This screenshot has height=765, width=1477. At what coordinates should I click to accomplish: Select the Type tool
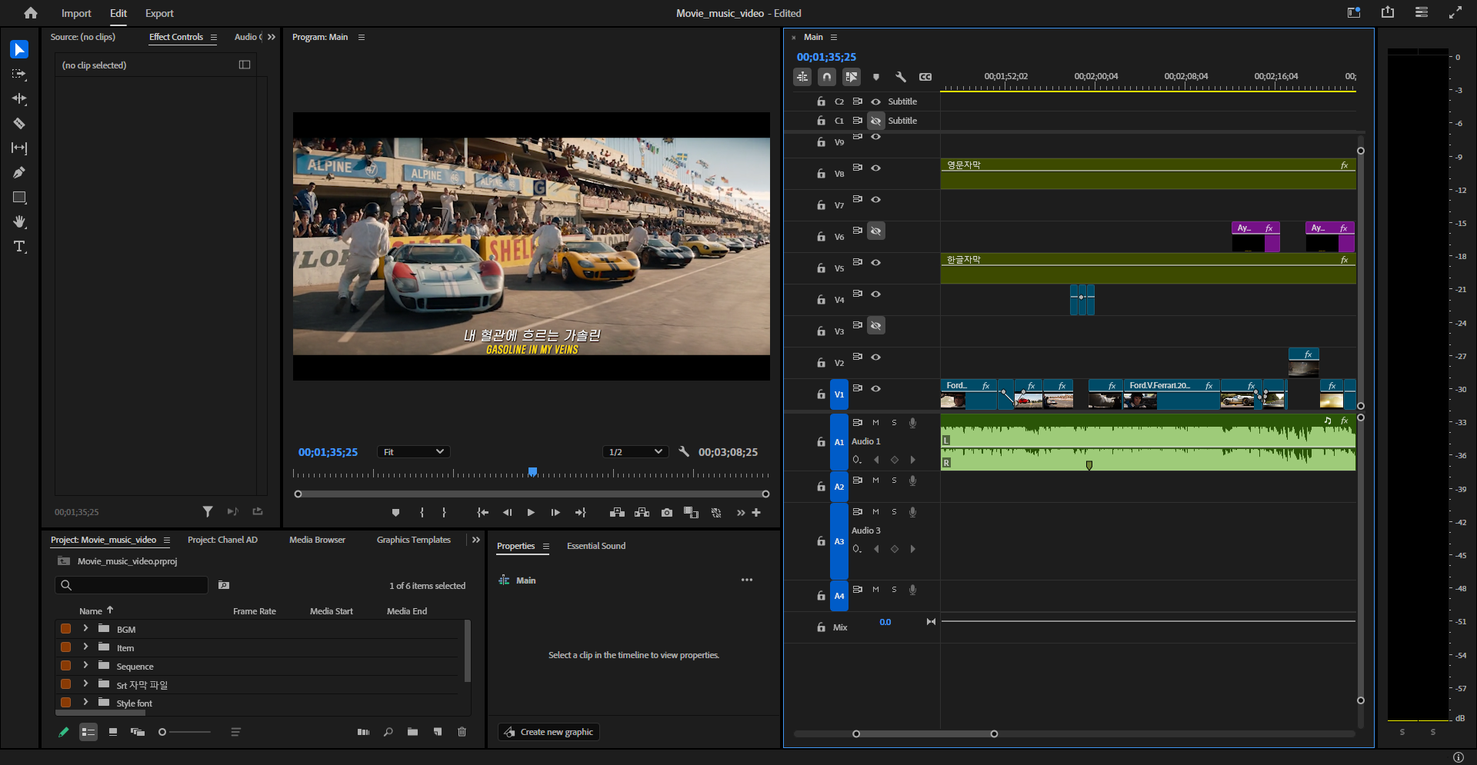pos(19,247)
